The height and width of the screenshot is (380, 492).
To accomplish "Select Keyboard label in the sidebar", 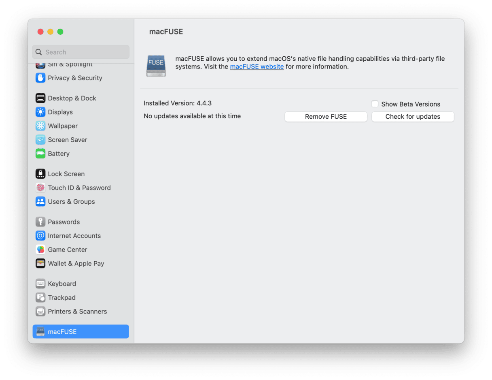I will click(62, 284).
